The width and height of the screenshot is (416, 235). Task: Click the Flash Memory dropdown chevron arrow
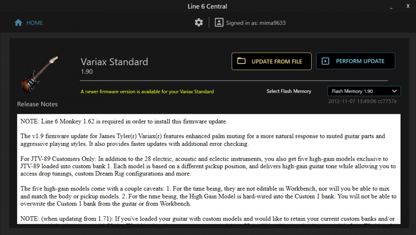[394, 91]
